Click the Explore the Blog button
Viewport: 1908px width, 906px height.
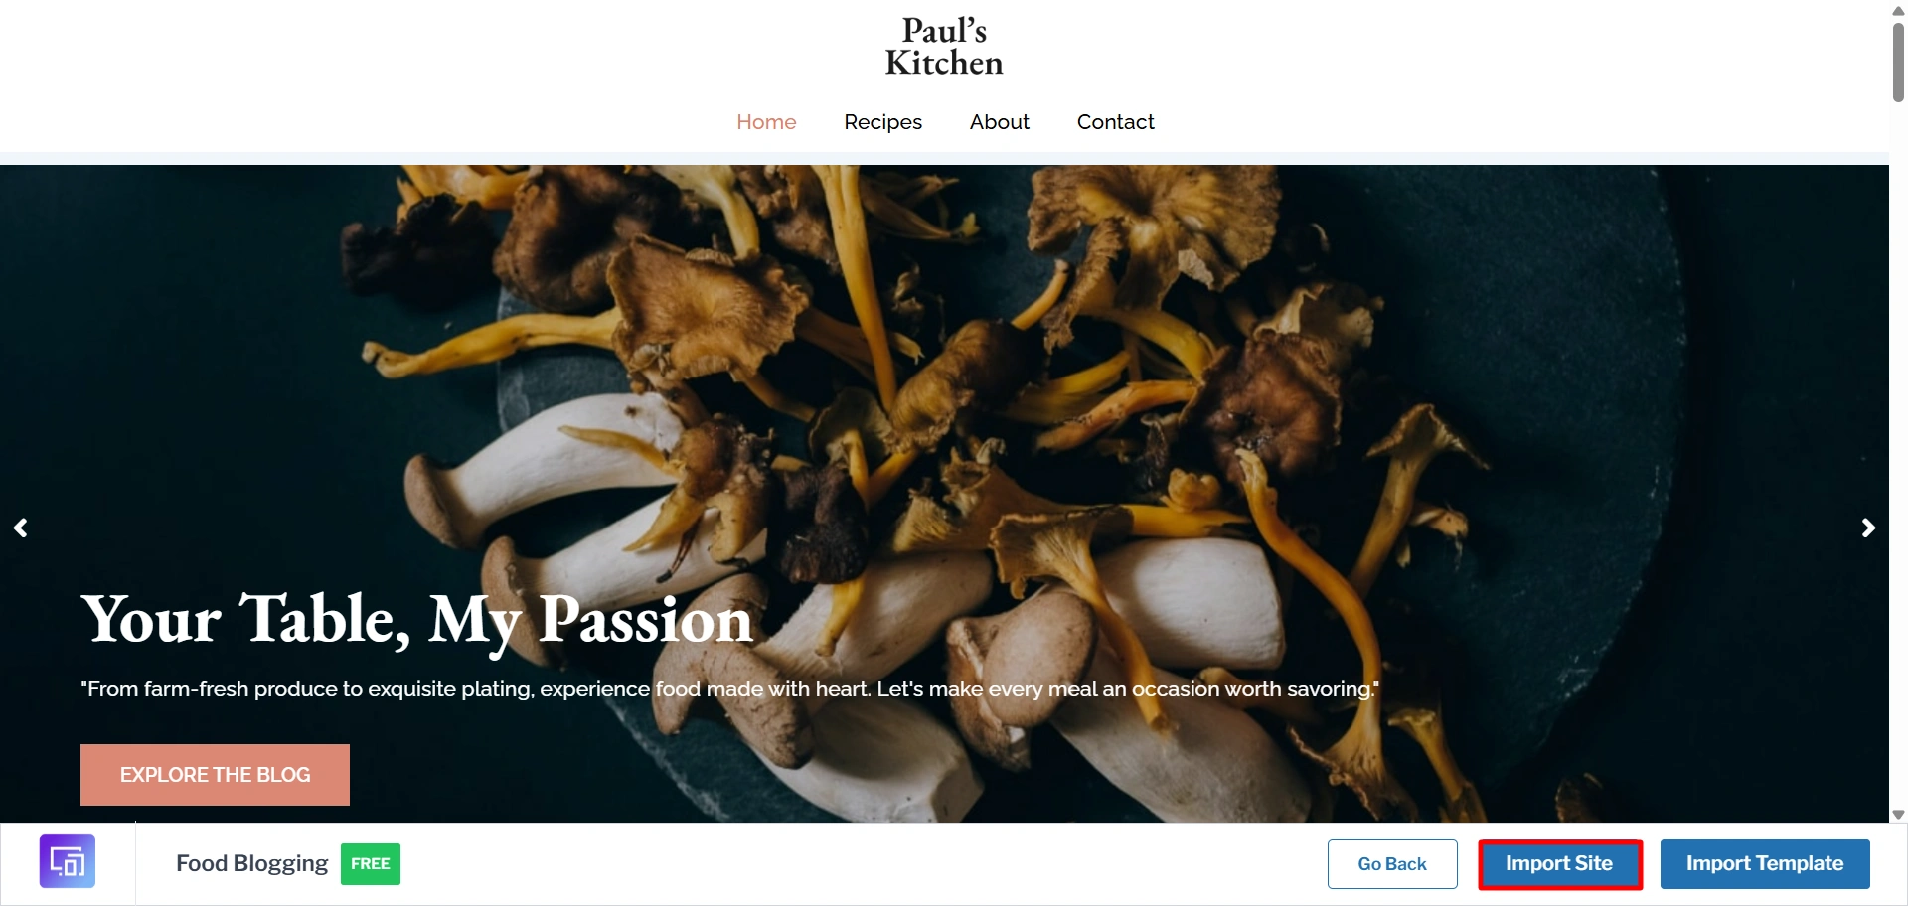[x=215, y=775]
